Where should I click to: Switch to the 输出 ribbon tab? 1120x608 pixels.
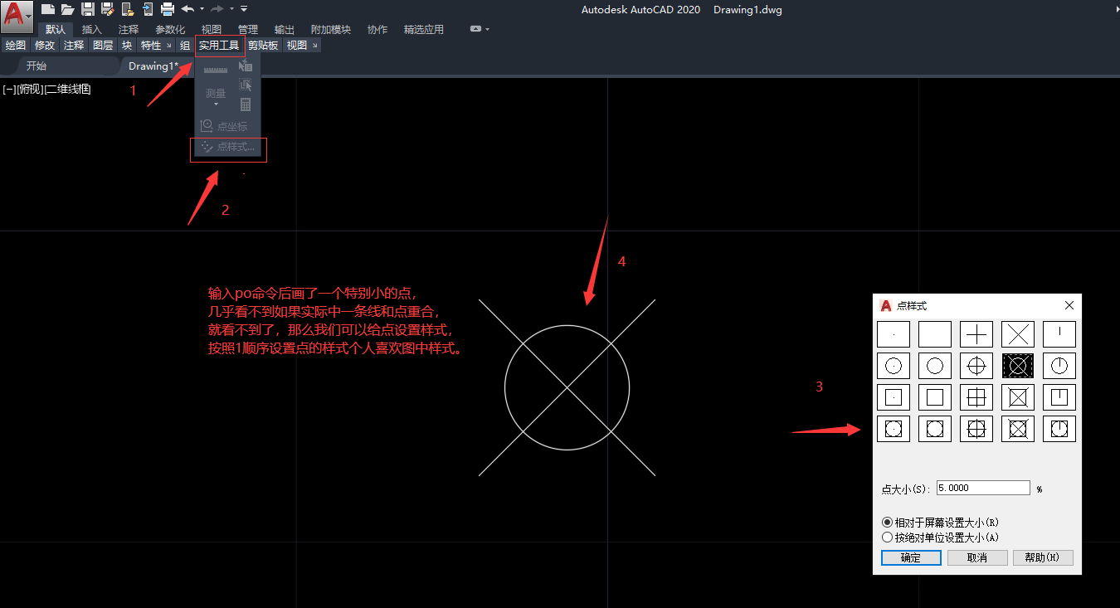click(x=285, y=29)
